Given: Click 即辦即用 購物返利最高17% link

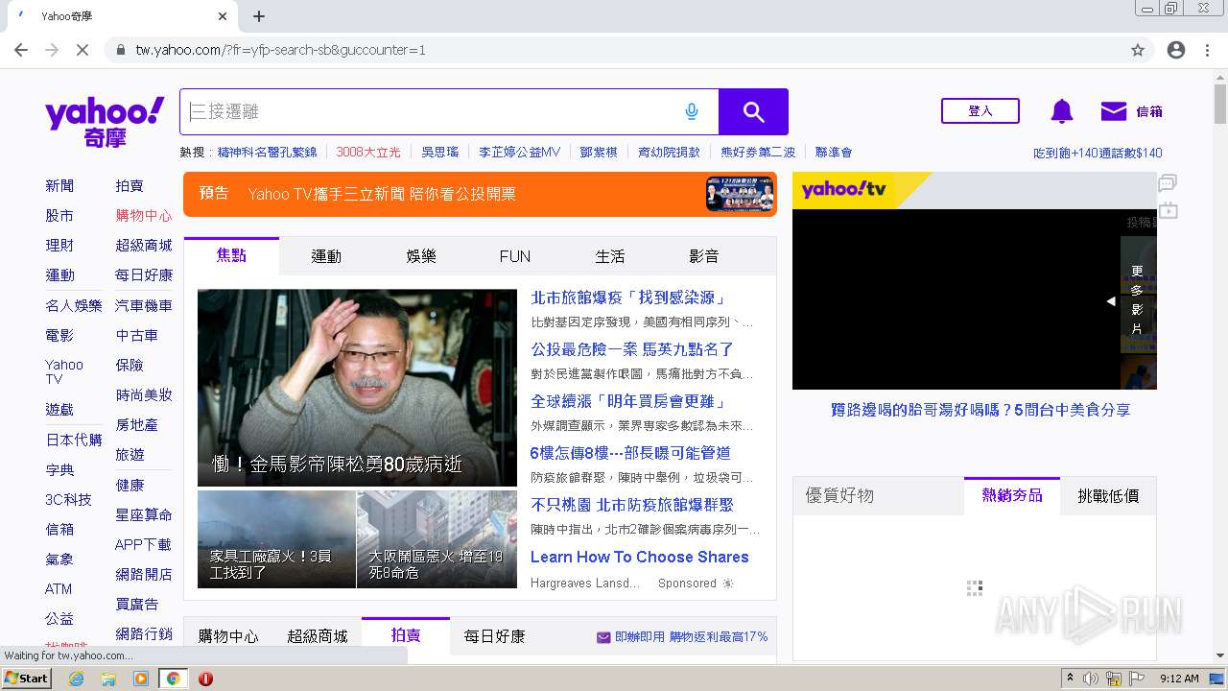Looking at the screenshot, I should [x=682, y=636].
